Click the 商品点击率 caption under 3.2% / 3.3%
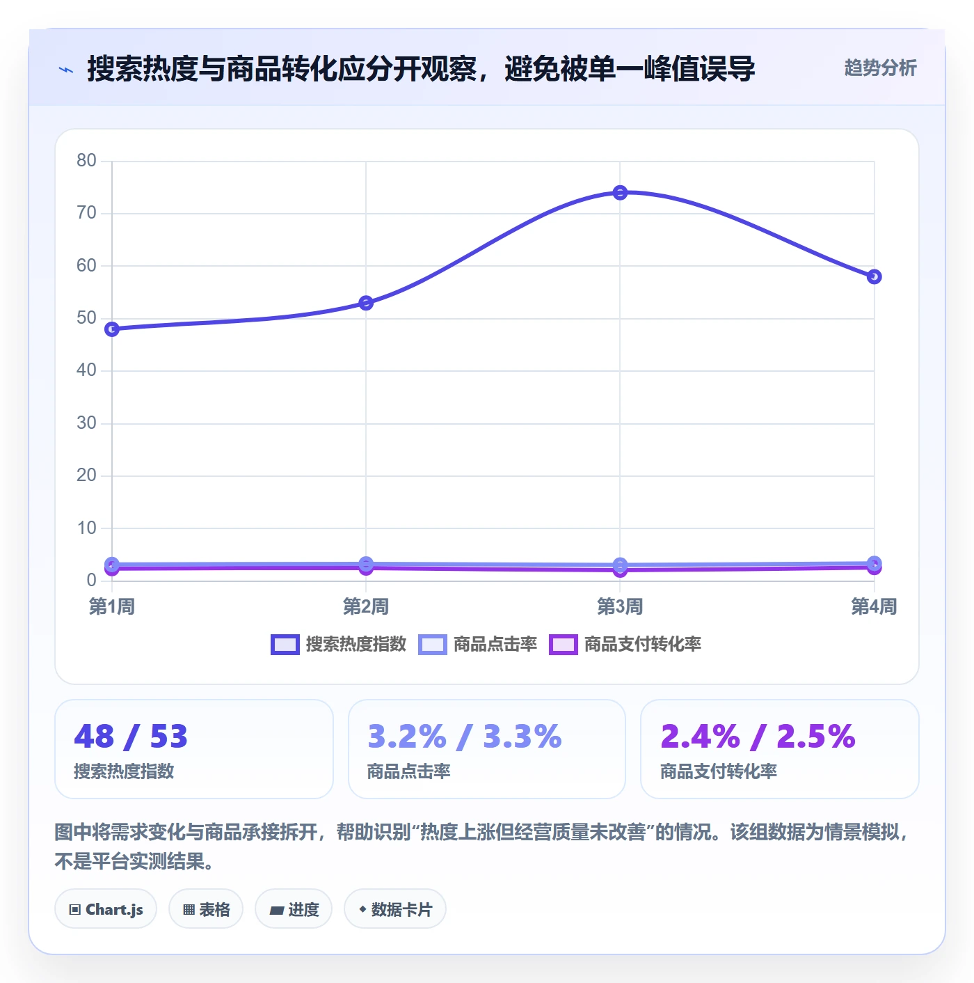 [x=409, y=771]
